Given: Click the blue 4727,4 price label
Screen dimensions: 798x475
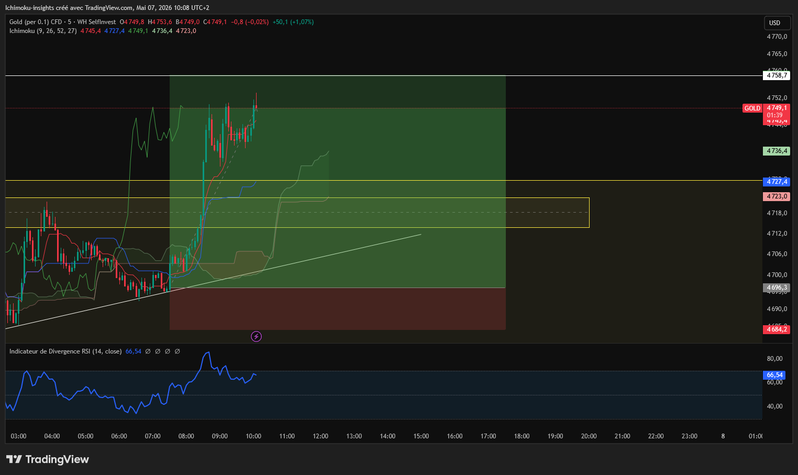Looking at the screenshot, I should tap(776, 182).
